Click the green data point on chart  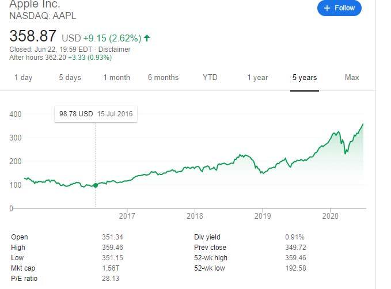click(x=96, y=185)
